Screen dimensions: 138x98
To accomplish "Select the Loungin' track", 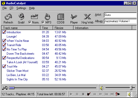I will (x=12, y=37).
